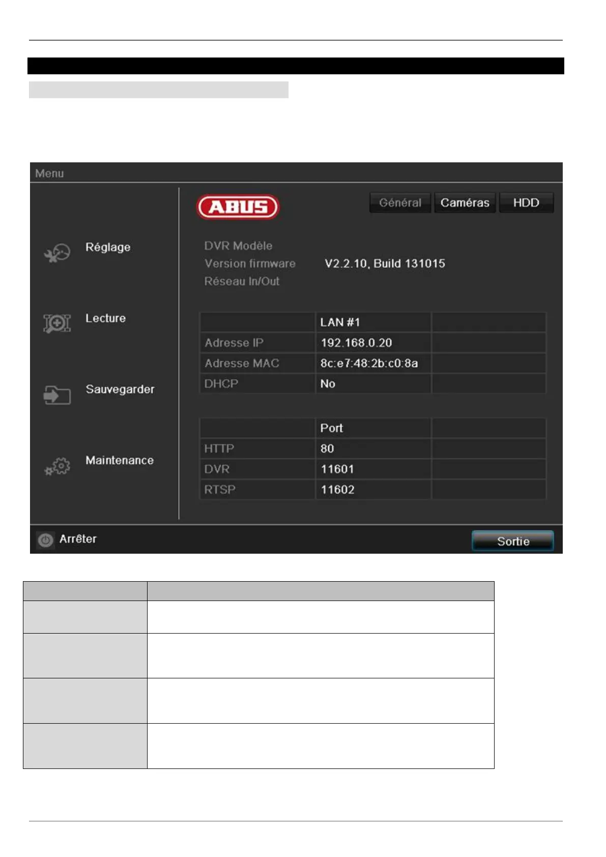606x857 pixels.
Task: Select the Maintenance menu label
Action: coord(120,460)
